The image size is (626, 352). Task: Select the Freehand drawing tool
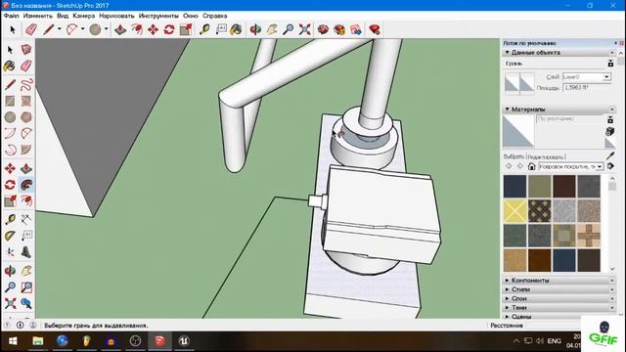26,84
